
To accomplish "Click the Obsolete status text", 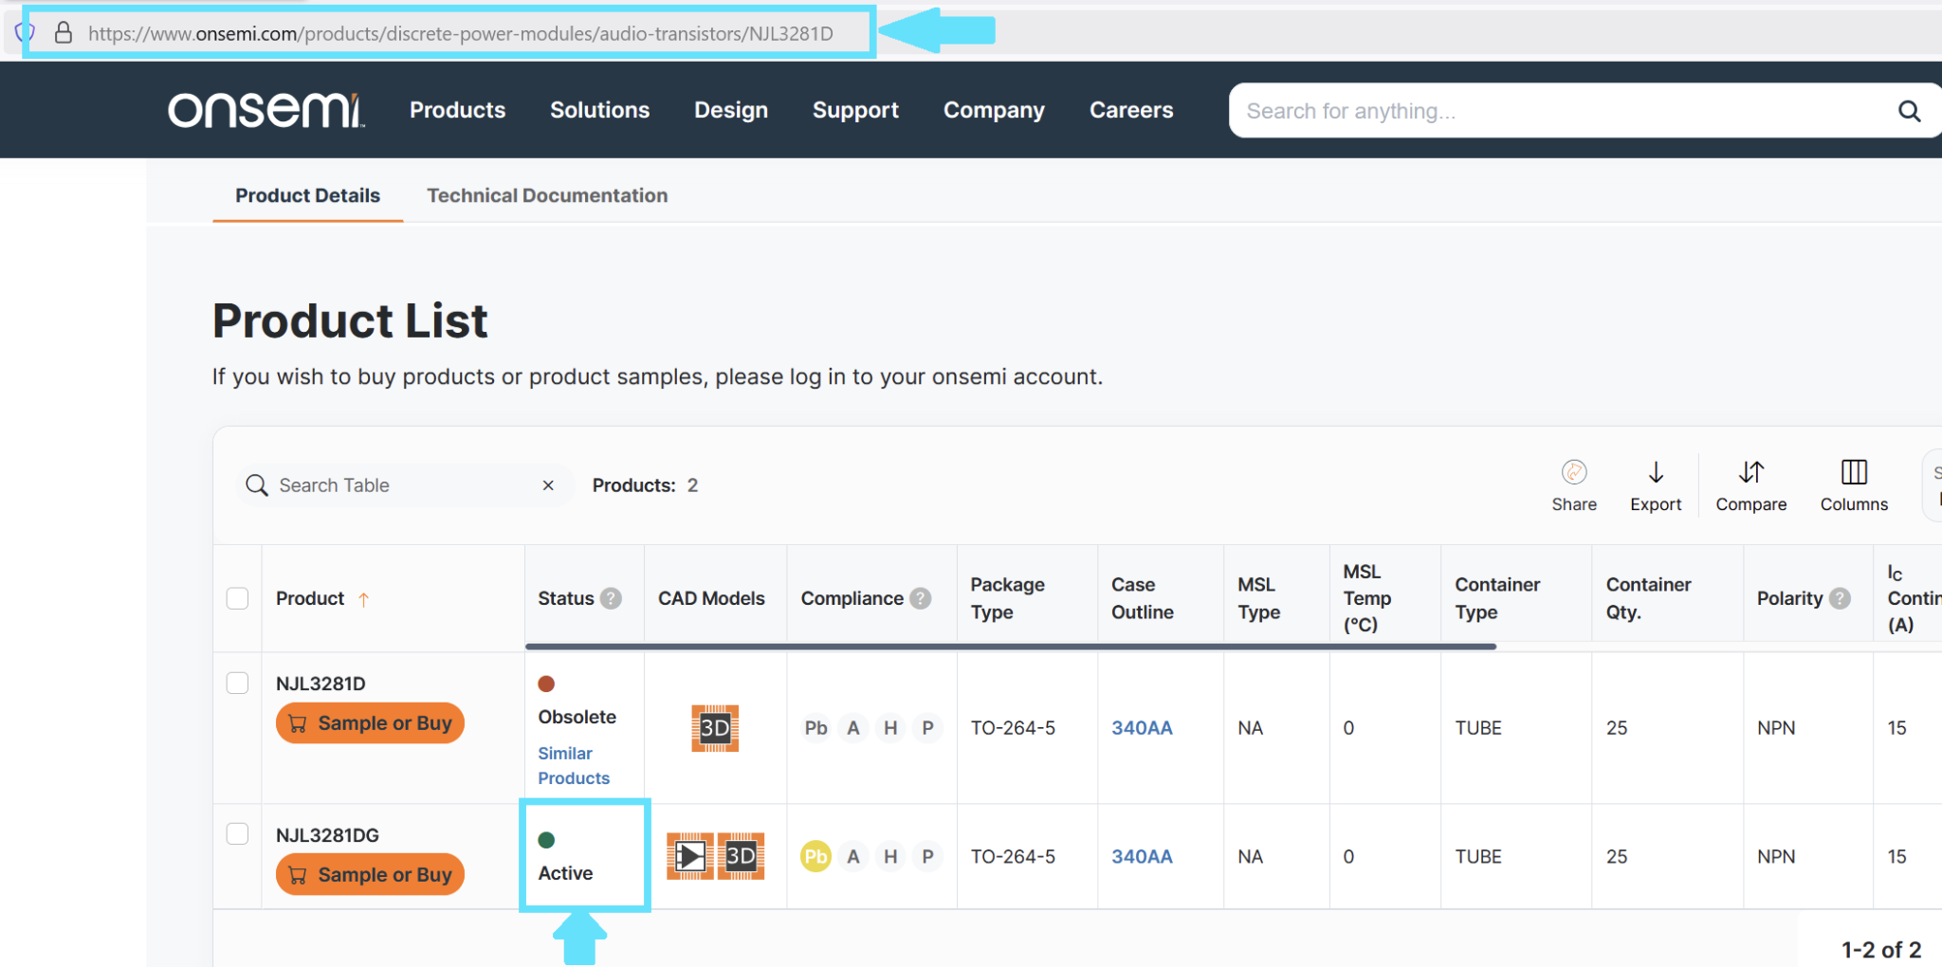I will point(577,717).
